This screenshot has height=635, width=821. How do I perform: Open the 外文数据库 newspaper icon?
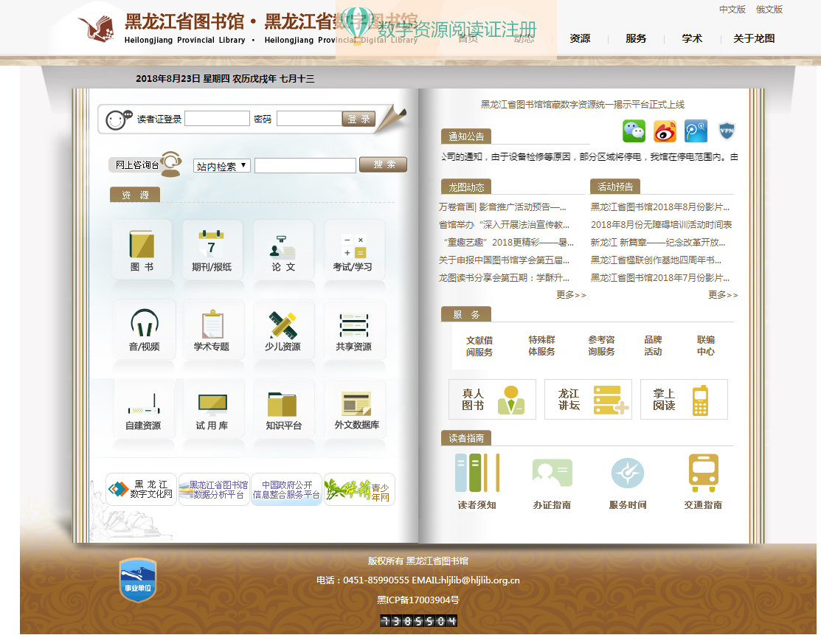(356, 409)
